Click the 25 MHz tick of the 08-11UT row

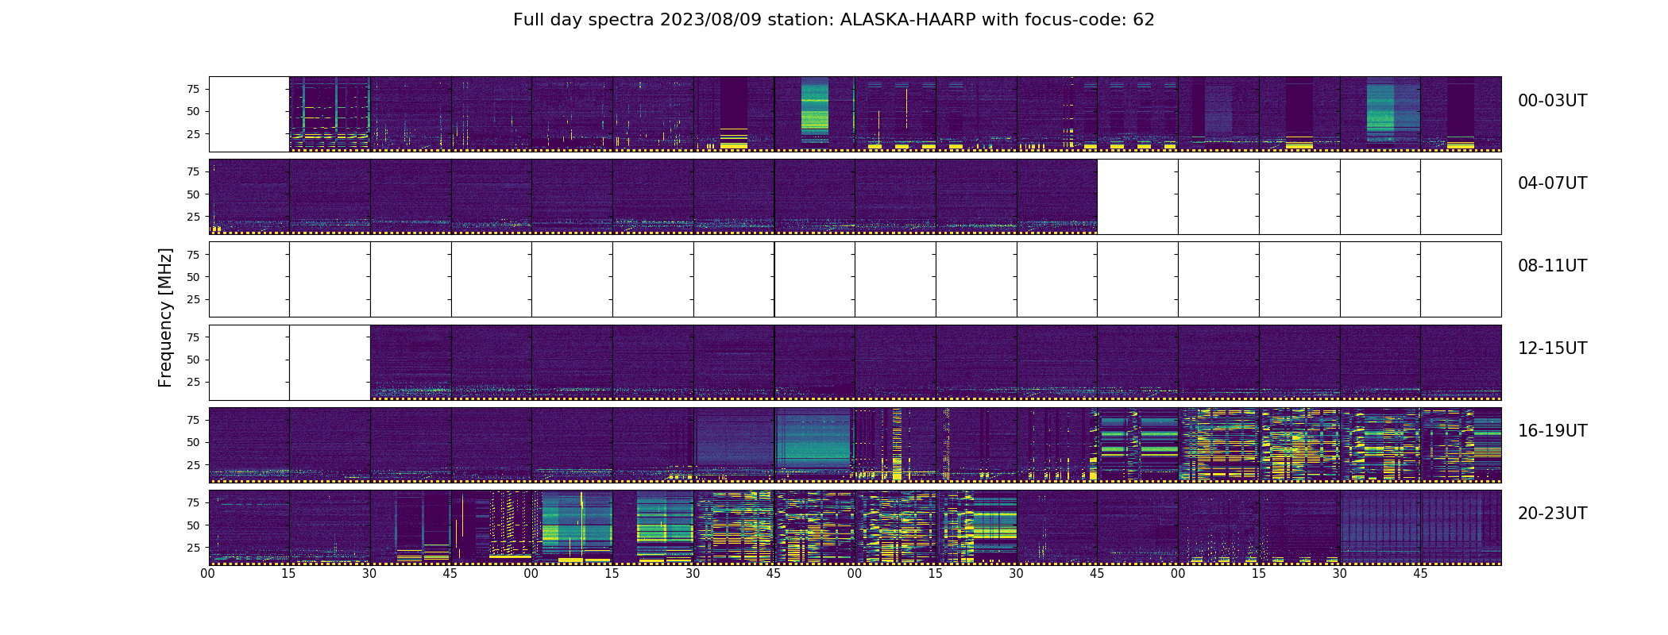pyautogui.click(x=193, y=299)
